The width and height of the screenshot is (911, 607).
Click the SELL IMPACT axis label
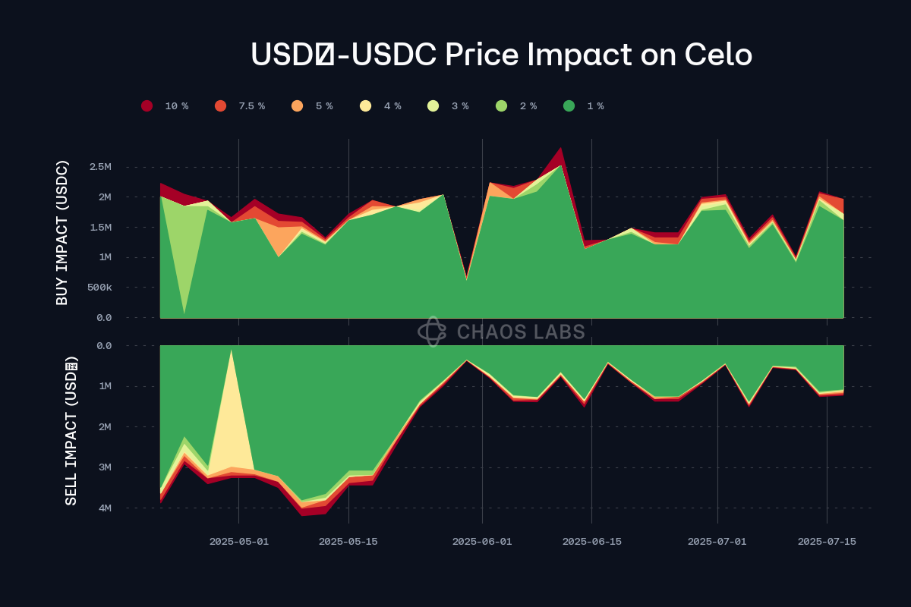pyautogui.click(x=71, y=429)
